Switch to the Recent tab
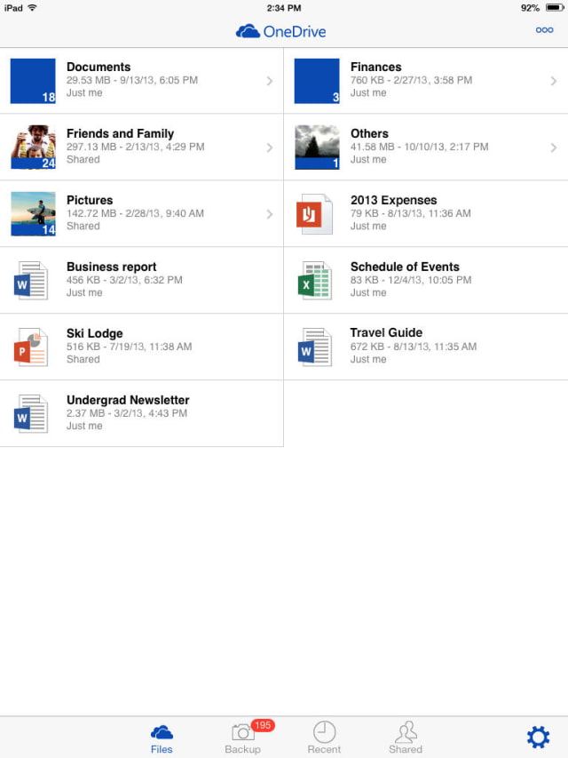The height and width of the screenshot is (758, 568). (324, 737)
